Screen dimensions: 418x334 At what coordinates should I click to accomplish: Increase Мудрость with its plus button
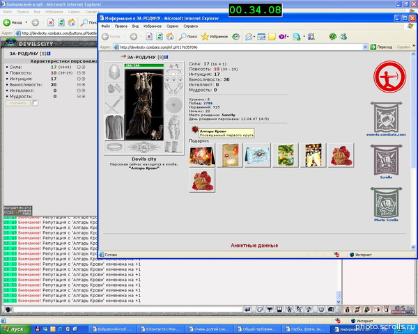tap(84, 97)
